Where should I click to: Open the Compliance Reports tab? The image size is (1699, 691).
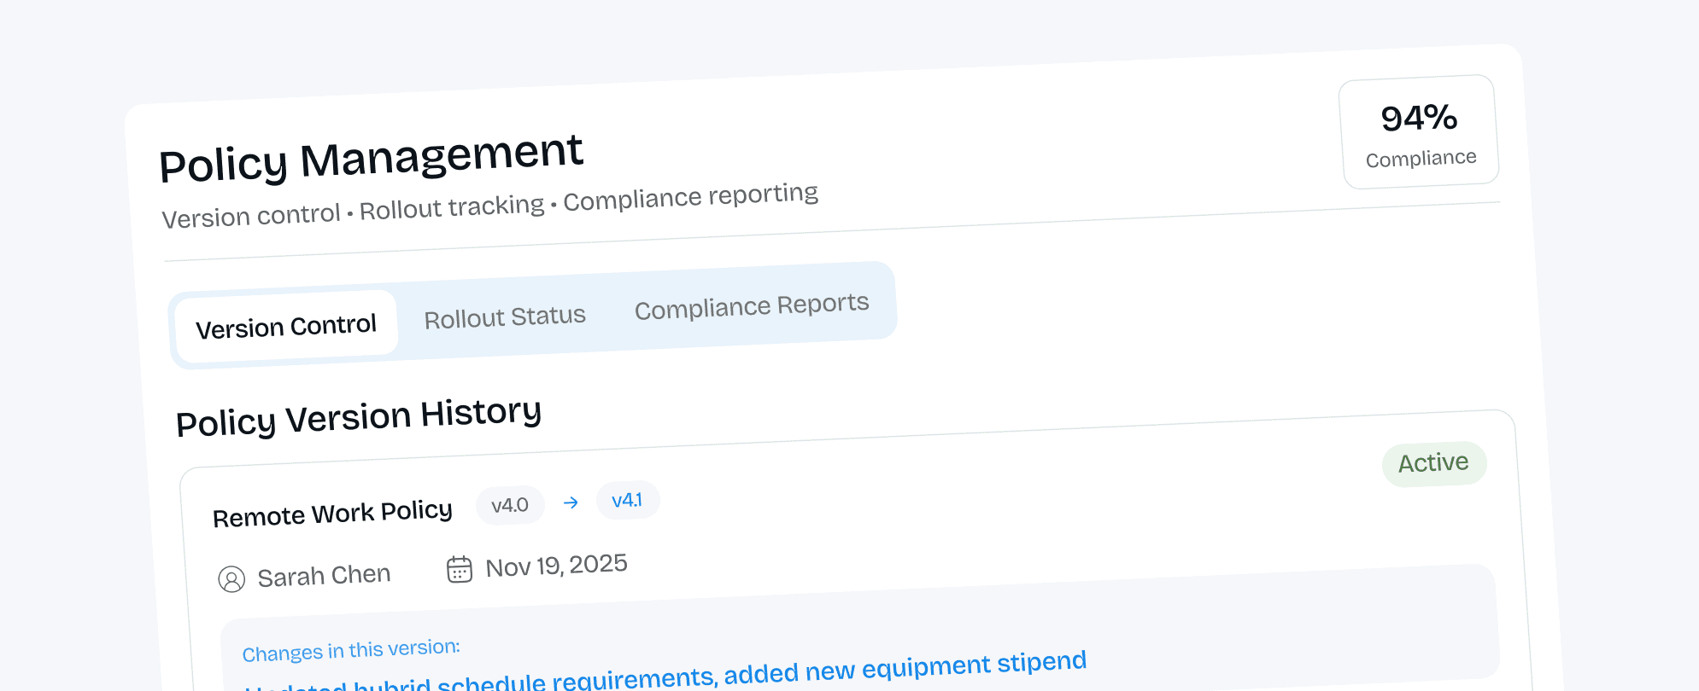click(752, 306)
